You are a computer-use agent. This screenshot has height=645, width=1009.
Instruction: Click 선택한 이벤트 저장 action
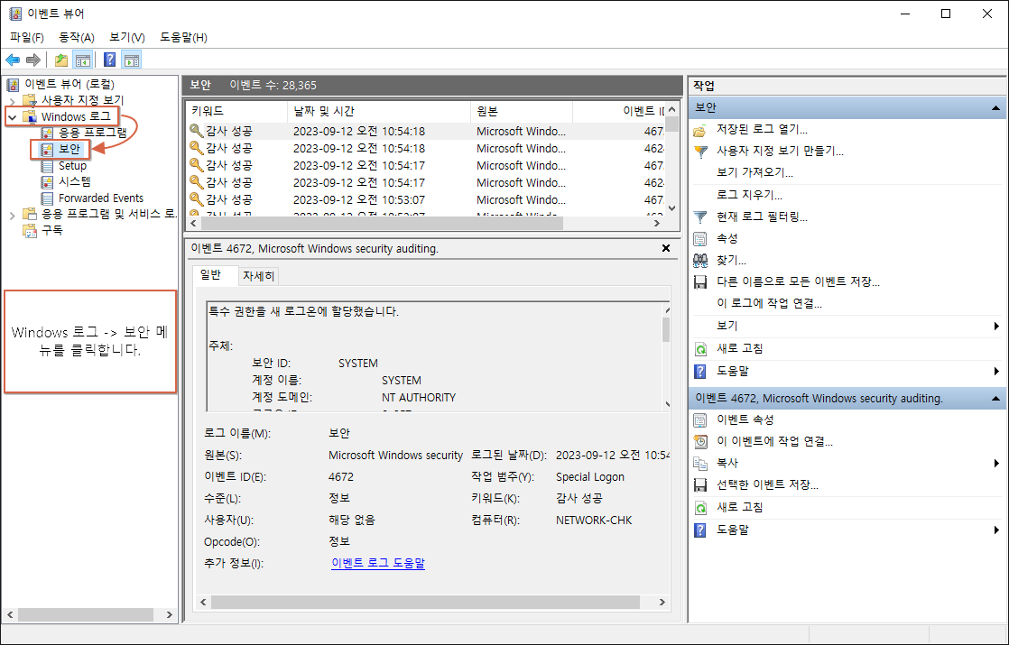[768, 484]
